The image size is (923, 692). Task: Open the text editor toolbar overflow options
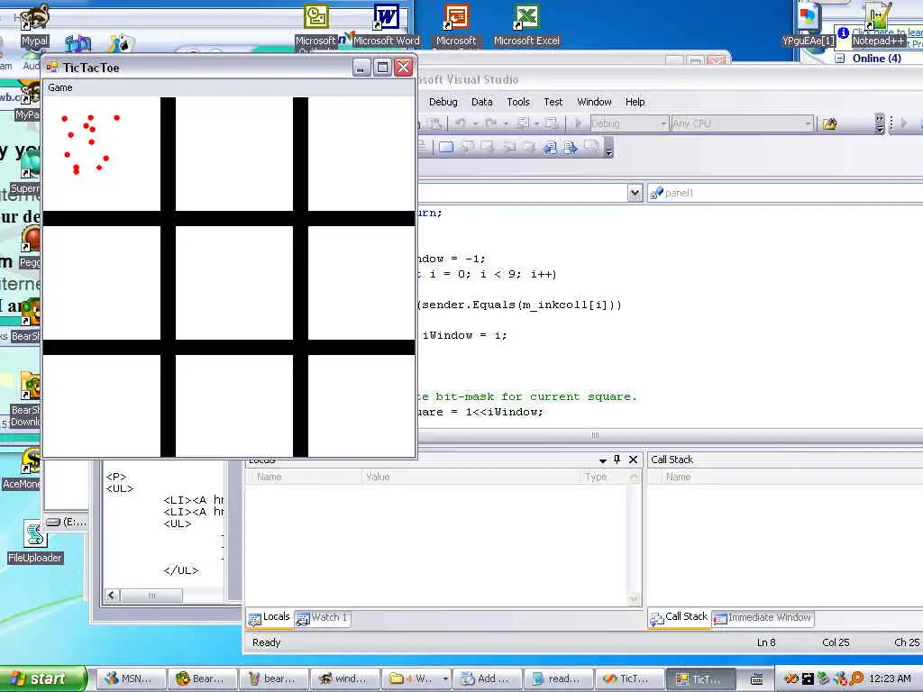pyautogui.click(x=609, y=148)
